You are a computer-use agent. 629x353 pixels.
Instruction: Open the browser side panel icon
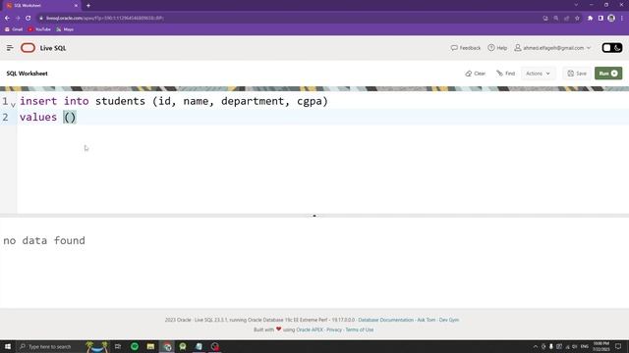pos(600,18)
